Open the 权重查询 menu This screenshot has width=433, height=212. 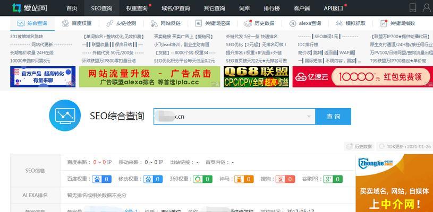pos(137,8)
